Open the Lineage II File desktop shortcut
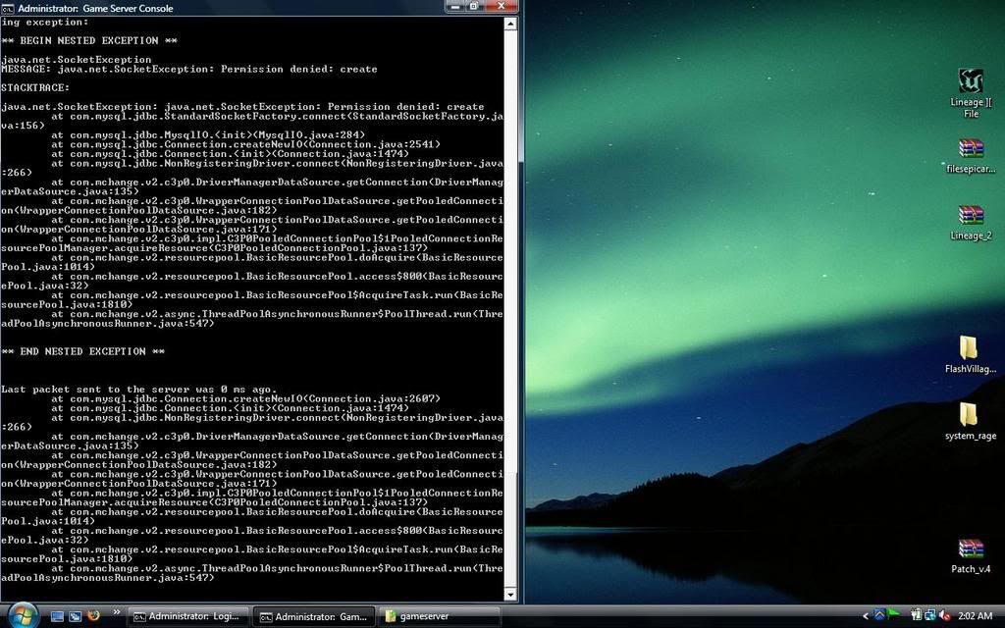The height and width of the screenshot is (628, 1005). point(970,83)
